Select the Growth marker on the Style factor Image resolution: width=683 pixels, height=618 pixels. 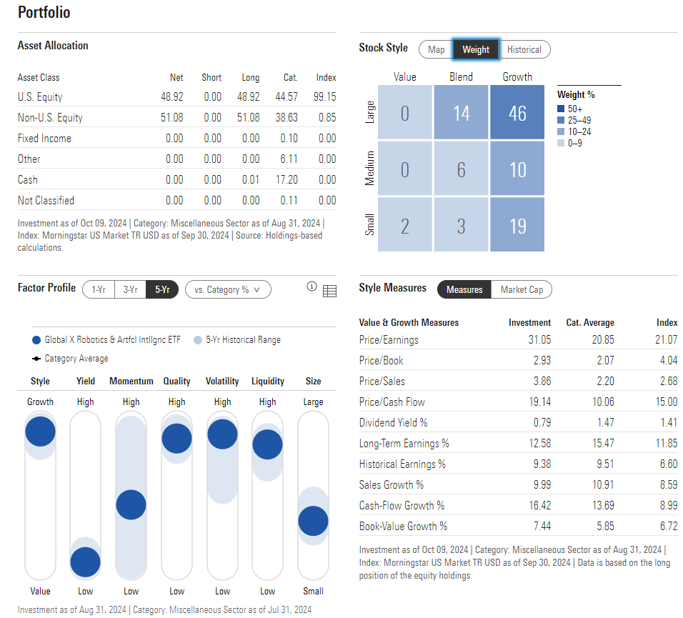40,430
